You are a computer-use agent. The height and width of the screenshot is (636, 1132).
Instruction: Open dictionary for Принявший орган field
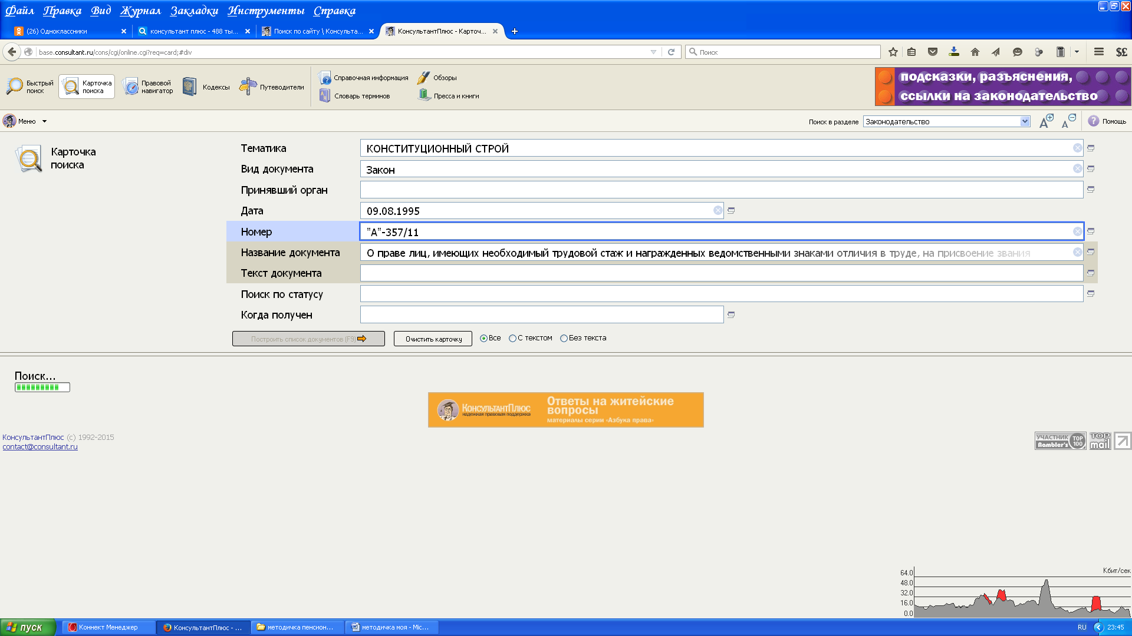tap(1091, 190)
